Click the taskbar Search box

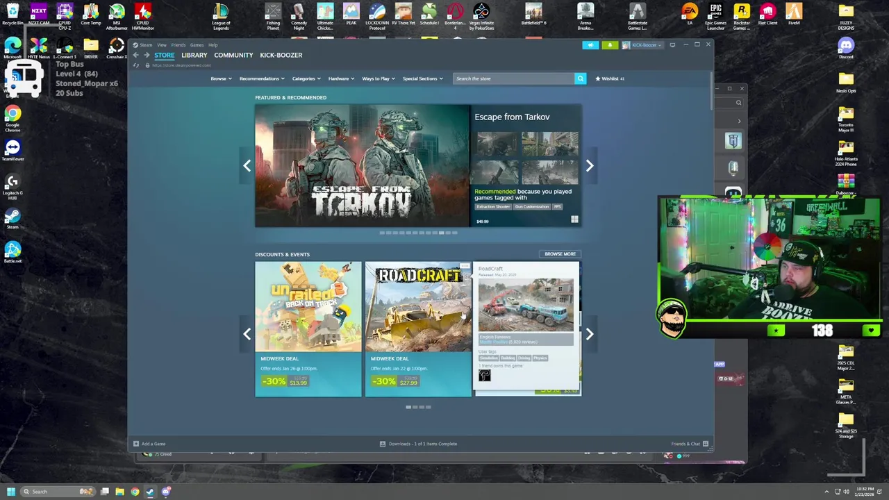[58, 492]
